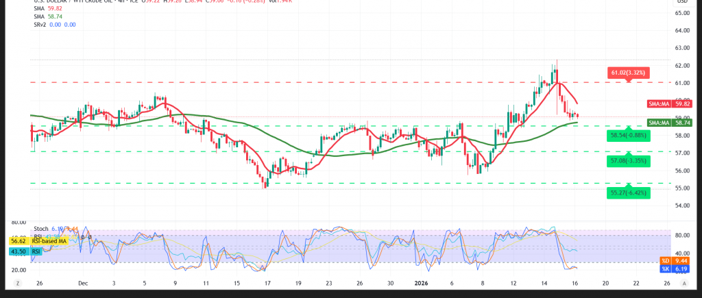Click the green 55.27 (-6.42%) support label

(x=629, y=193)
